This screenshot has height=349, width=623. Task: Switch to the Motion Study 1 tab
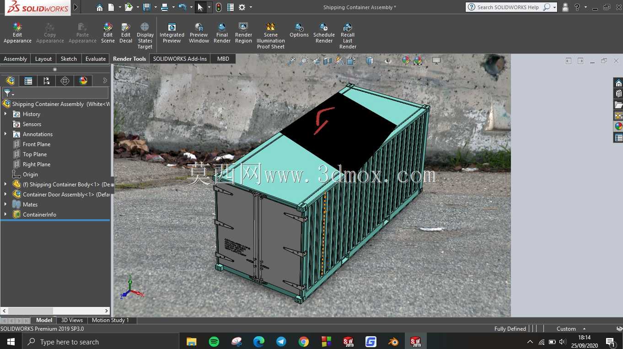pos(110,320)
